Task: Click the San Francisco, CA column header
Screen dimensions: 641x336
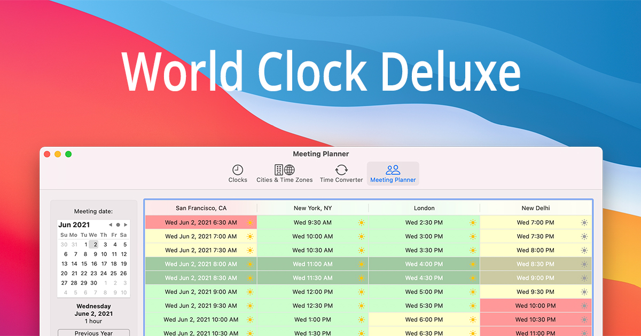Action: point(201,208)
